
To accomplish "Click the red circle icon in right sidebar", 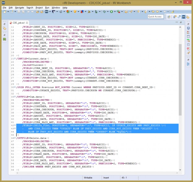I will [x=188, y=49].
